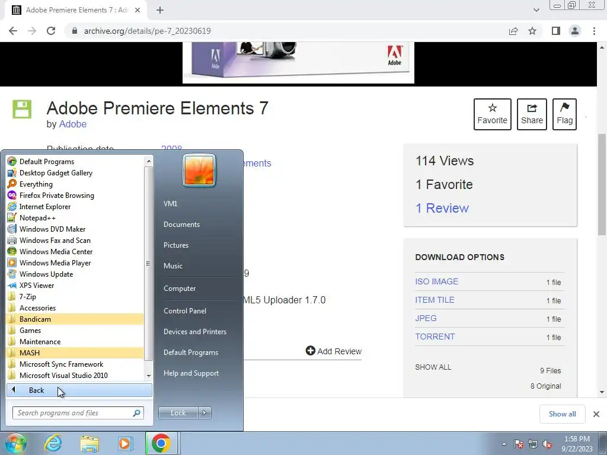
Task: Expand the Games folder
Action: [x=75, y=330]
